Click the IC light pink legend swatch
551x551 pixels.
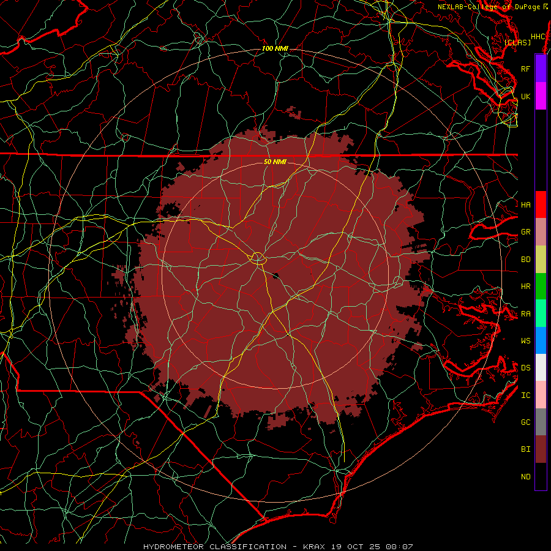pyautogui.click(x=541, y=395)
